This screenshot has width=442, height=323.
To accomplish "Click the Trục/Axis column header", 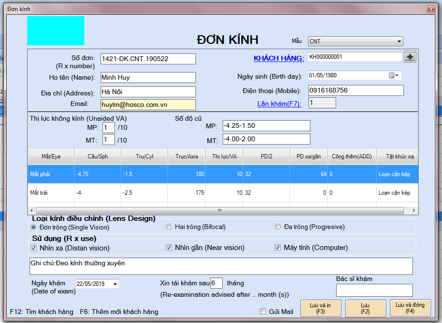I will 186,156.
